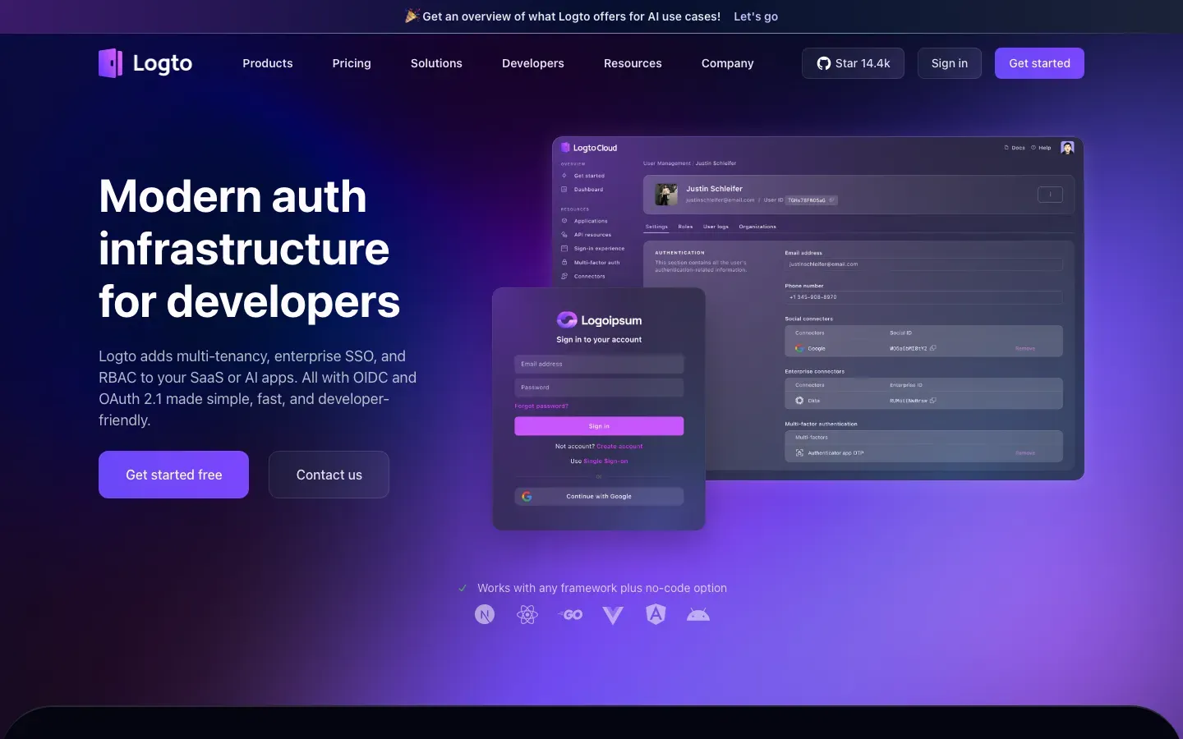Click the Works with any framework text

click(x=602, y=588)
